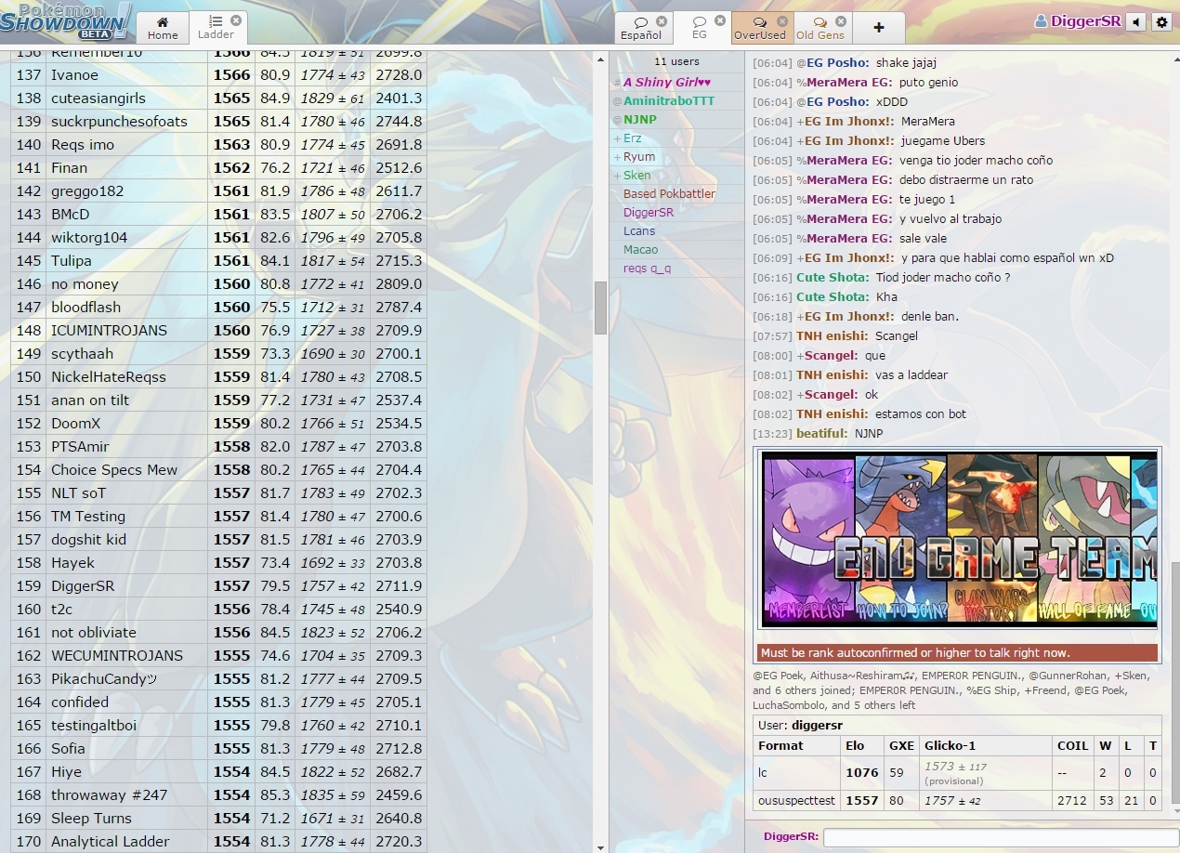Click the '11 users' count header
This screenshot has height=853, width=1180.
[676, 61]
